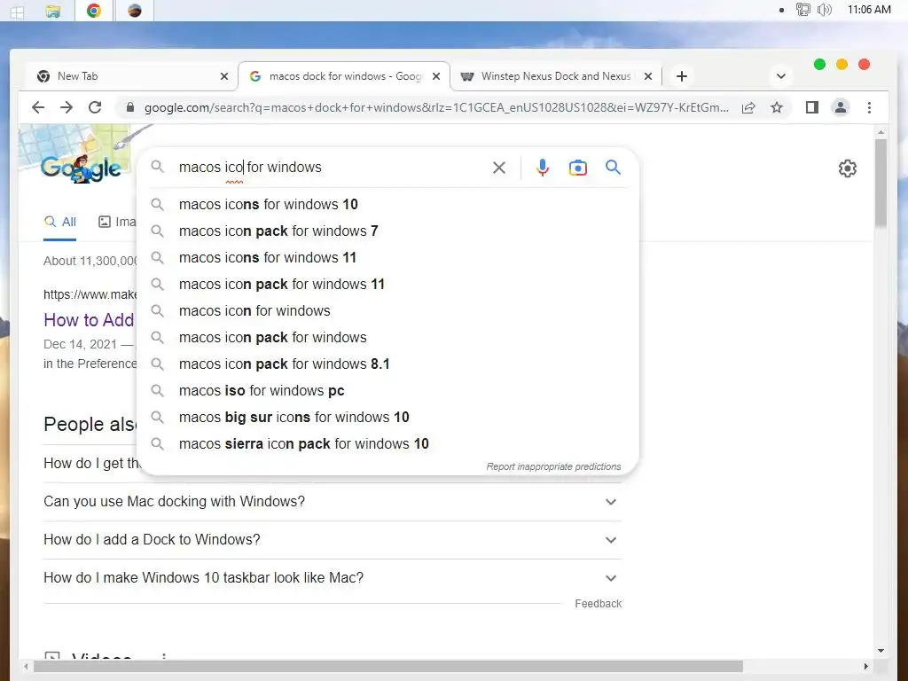Click the Feedback link
Screen dimensions: 908x681
599,603
